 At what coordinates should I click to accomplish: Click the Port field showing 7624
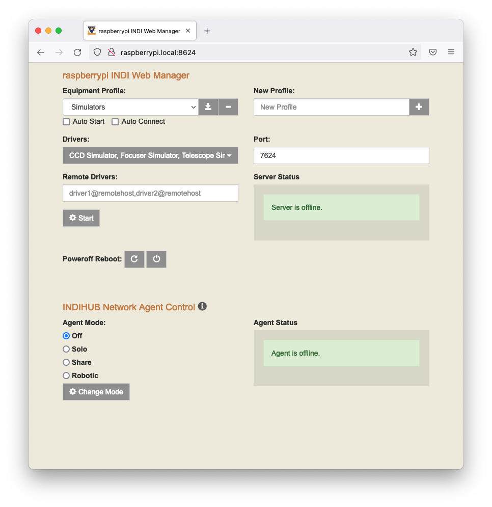341,155
